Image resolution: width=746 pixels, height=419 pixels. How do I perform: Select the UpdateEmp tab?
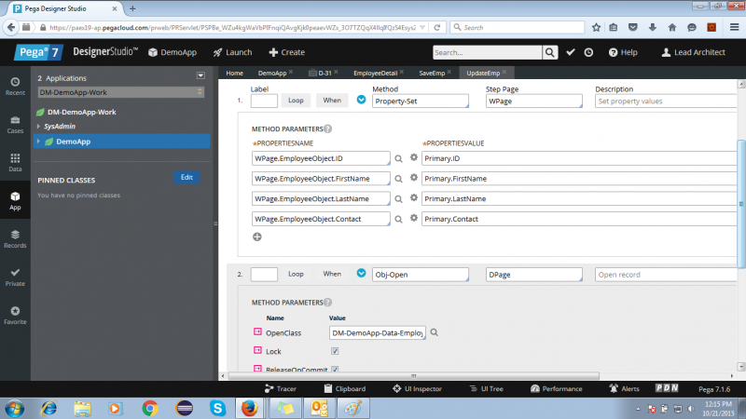click(x=483, y=73)
